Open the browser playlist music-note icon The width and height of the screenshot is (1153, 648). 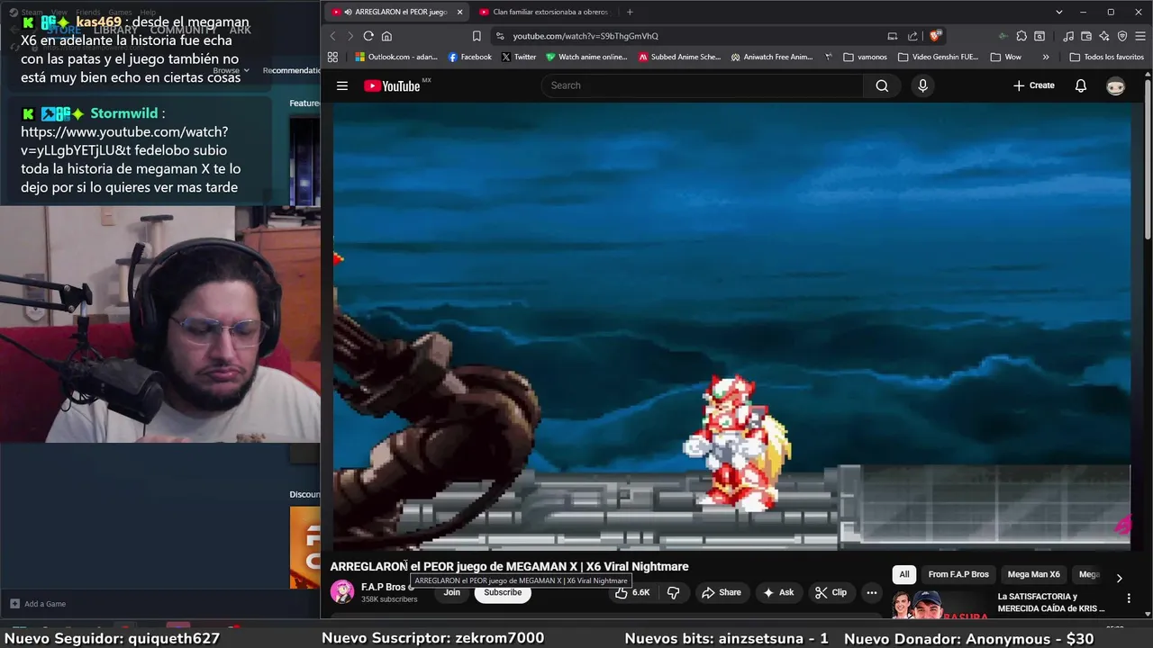pyautogui.click(x=1068, y=36)
